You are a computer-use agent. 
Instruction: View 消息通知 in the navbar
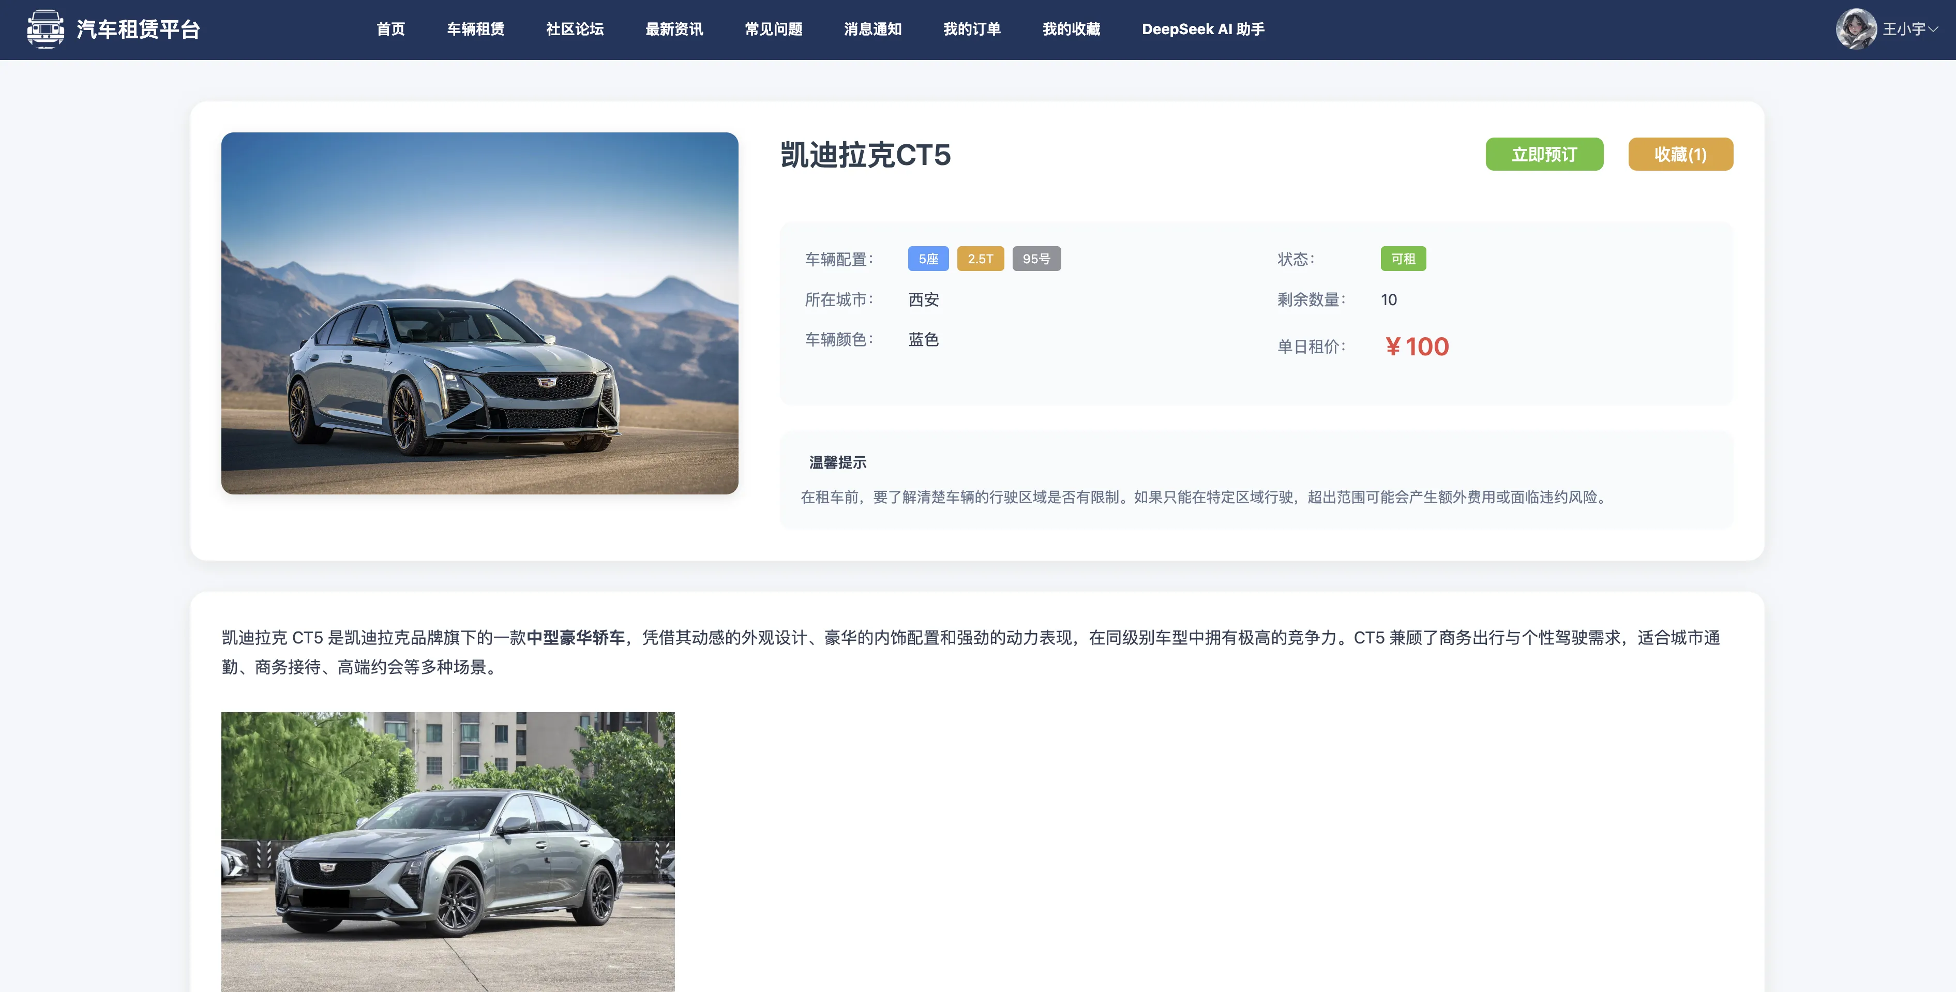[x=872, y=29]
